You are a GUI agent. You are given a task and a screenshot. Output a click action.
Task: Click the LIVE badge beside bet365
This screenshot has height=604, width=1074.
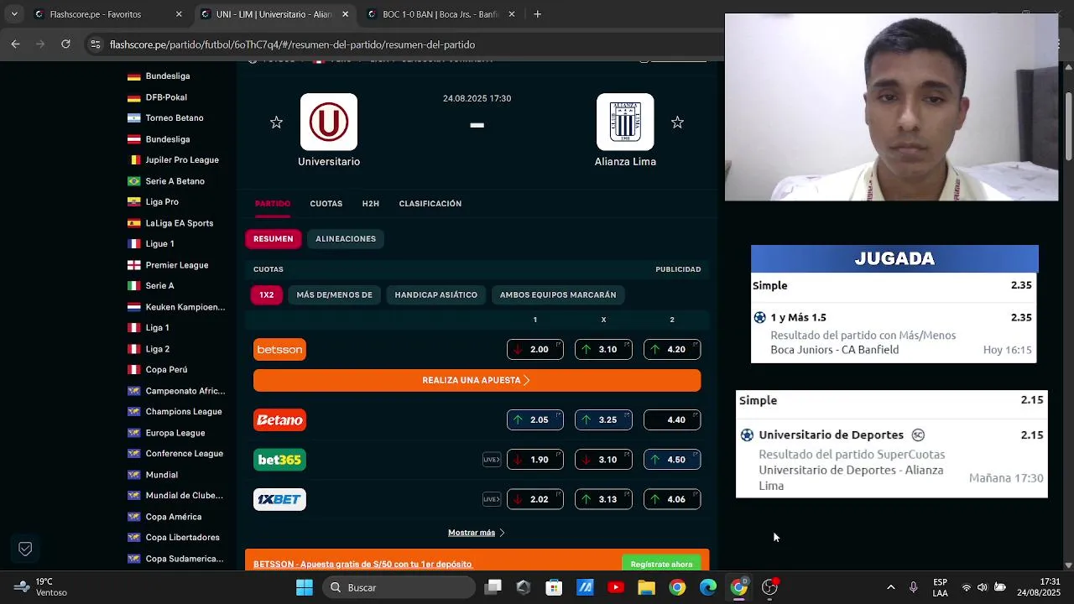pyautogui.click(x=492, y=460)
